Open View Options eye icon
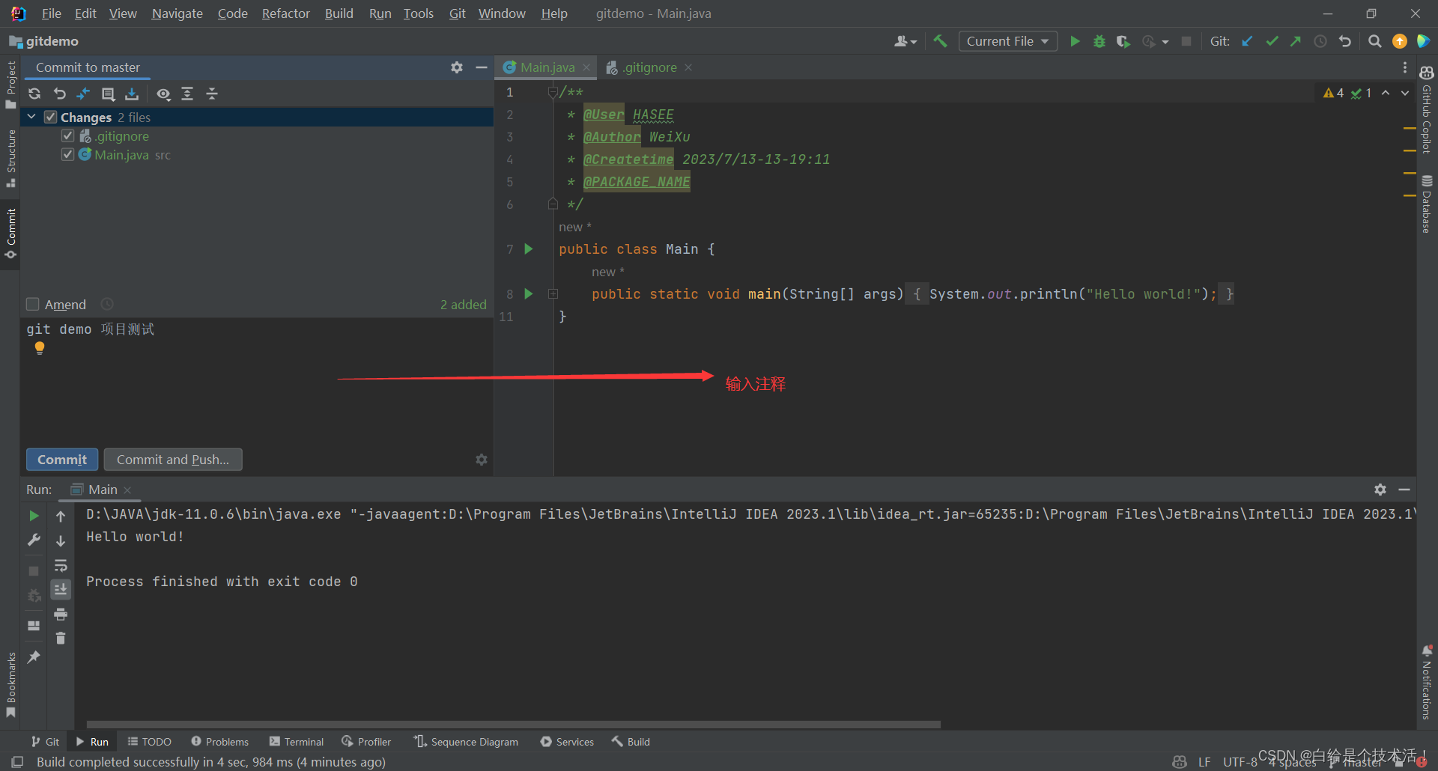This screenshot has height=771, width=1438. pos(163,94)
